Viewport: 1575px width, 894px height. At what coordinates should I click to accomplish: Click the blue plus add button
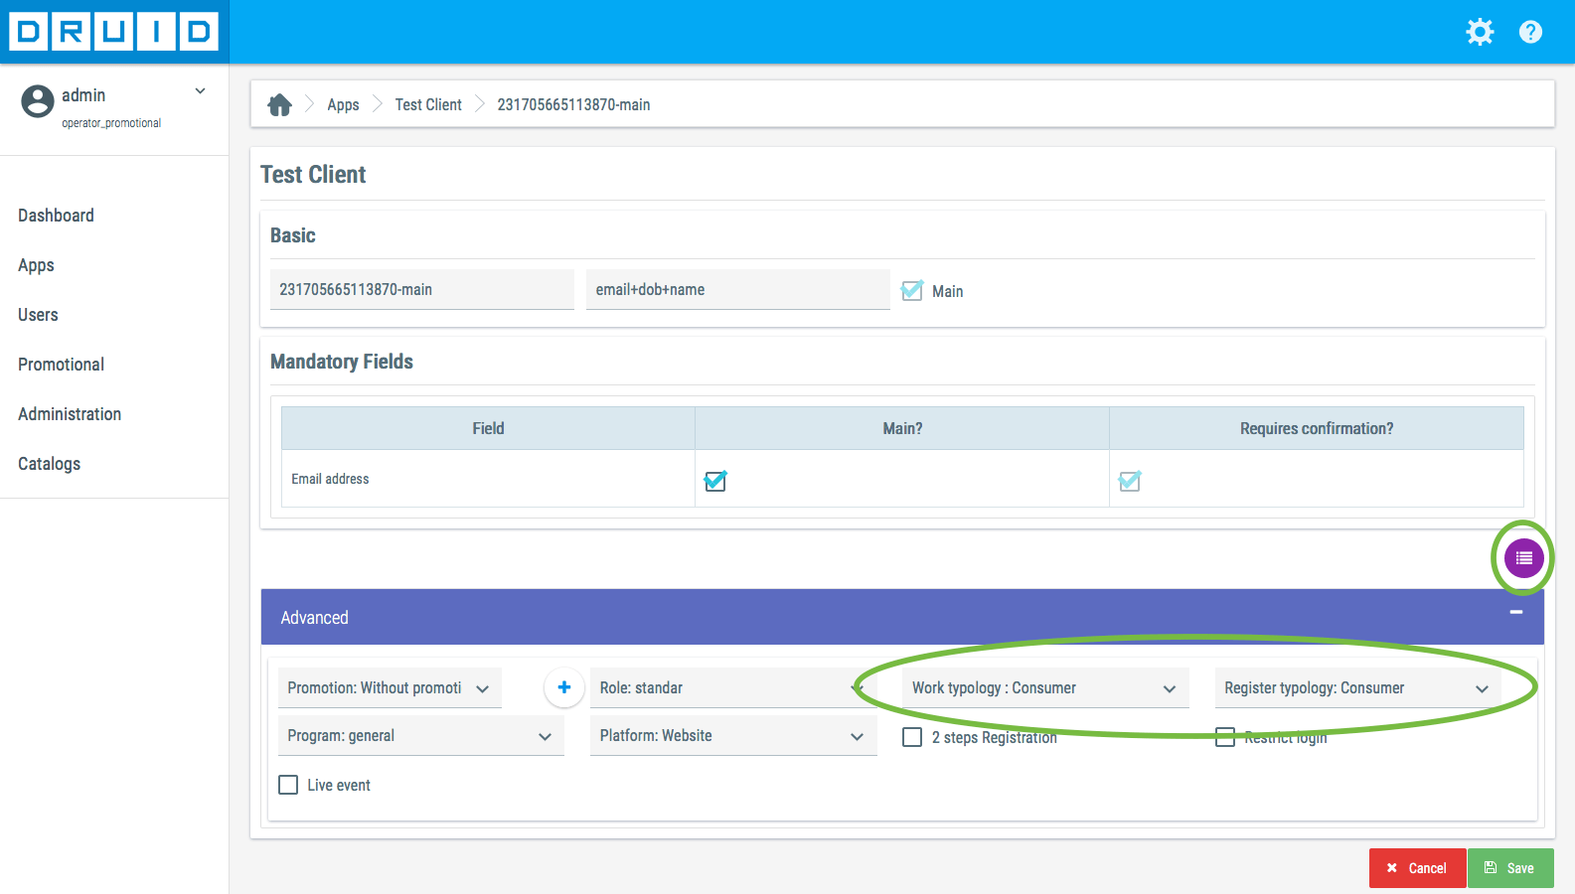pyautogui.click(x=563, y=687)
